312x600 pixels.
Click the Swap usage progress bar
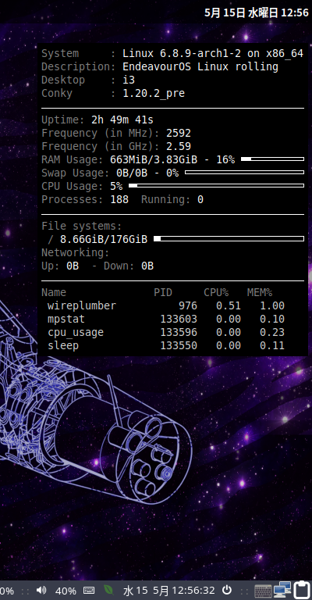[x=244, y=172]
